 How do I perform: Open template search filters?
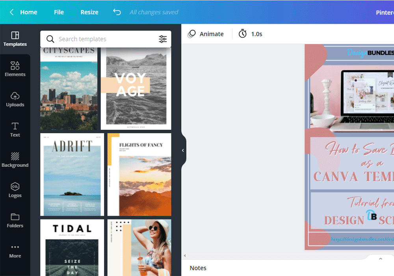(163, 39)
